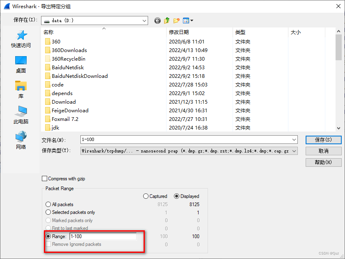Click the 帮助(H) button
This screenshot has width=345, height=259.
coord(323,162)
